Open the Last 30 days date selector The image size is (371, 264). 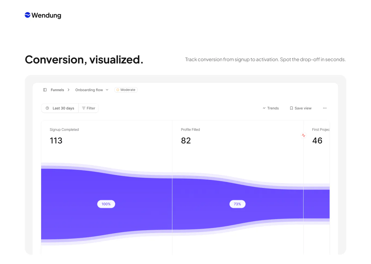pyautogui.click(x=60, y=108)
